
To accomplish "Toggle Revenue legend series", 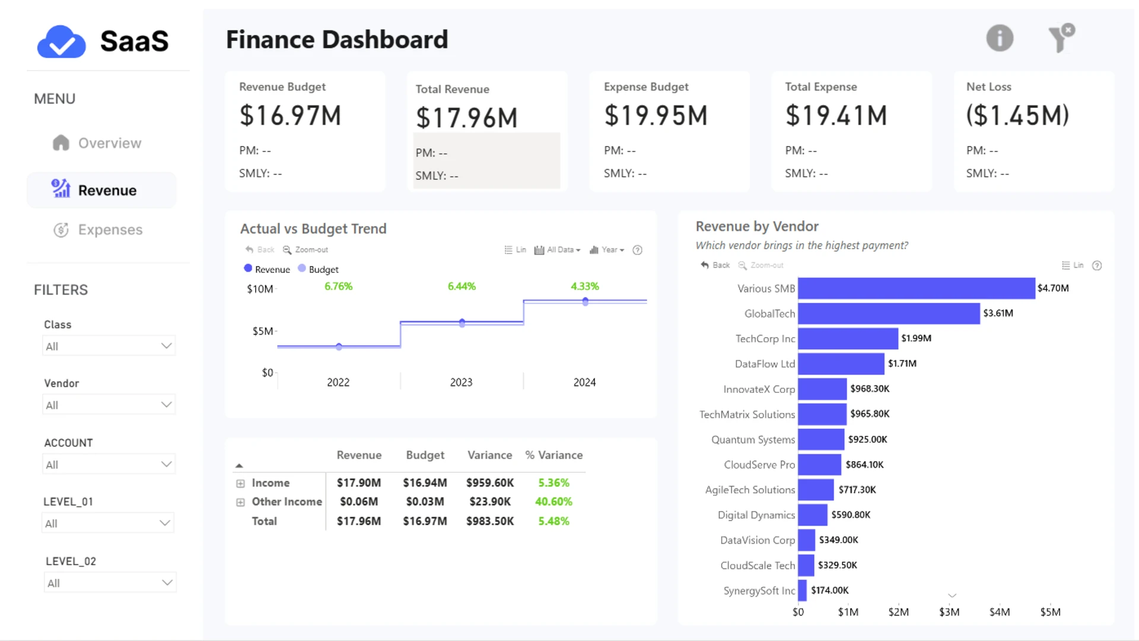I will point(267,269).
